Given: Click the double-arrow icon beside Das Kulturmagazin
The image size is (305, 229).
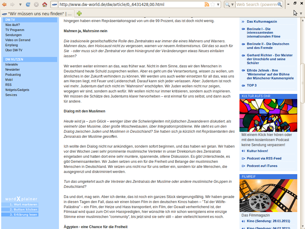Looking at the screenshot, I should 243,21.
